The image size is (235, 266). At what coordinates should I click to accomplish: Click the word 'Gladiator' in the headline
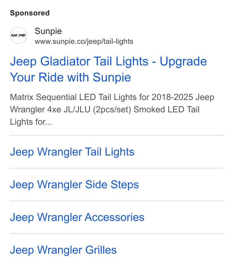tap(65, 61)
